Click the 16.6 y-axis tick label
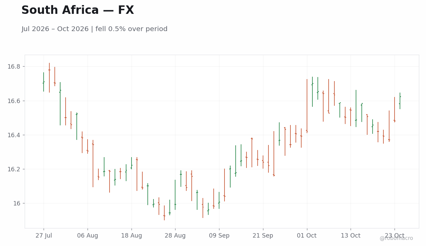Screen dimensions: 426x246 pyautogui.click(x=14, y=101)
